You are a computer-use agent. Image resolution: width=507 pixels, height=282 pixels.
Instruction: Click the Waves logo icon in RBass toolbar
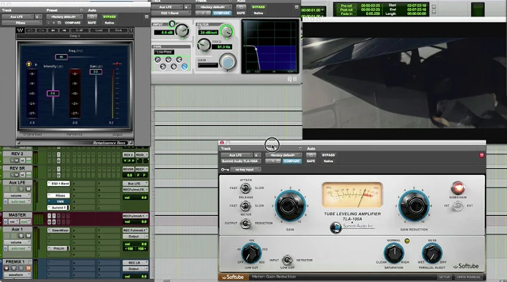click(x=20, y=30)
